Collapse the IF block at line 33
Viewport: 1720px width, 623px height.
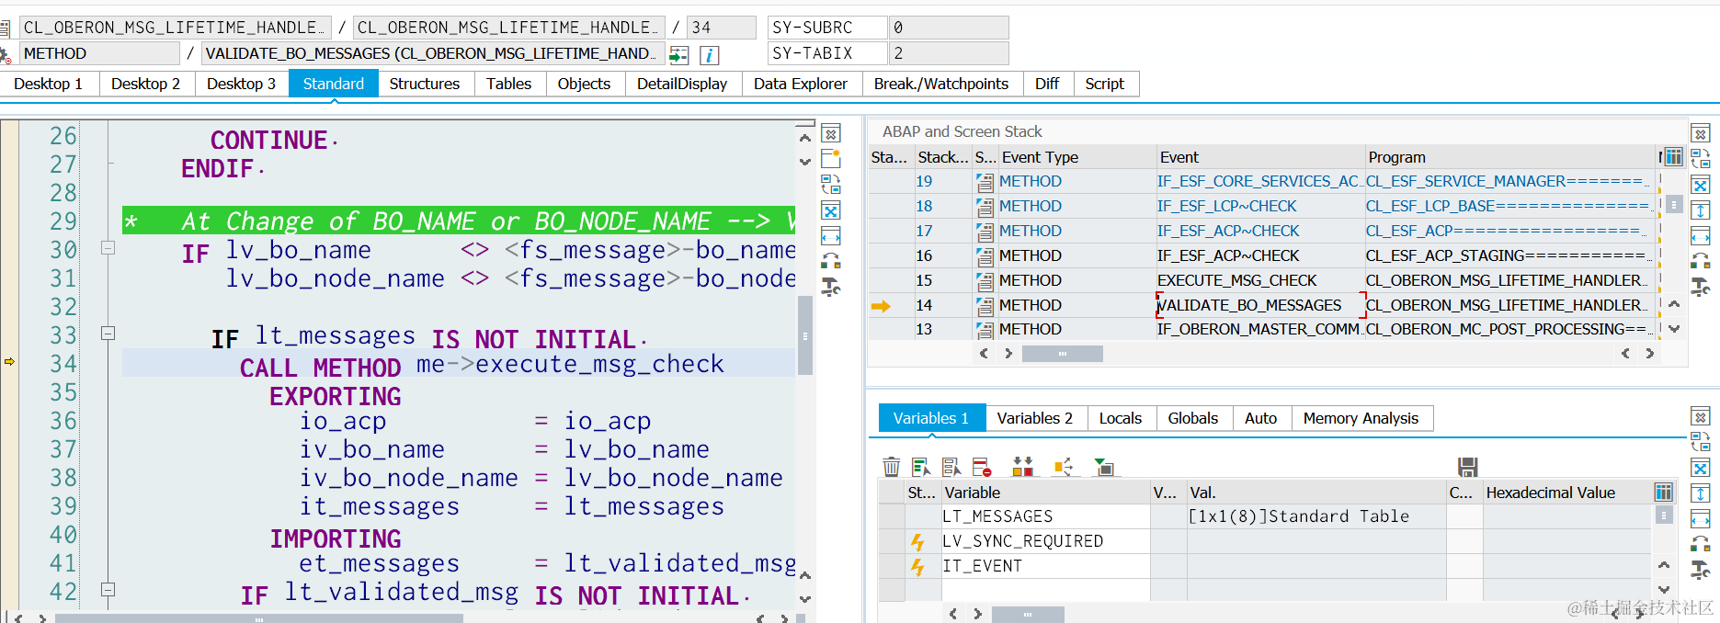[108, 334]
